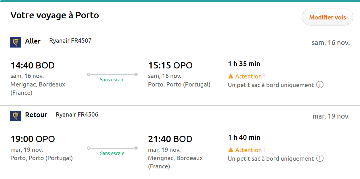Click the 14:40 BOD departure time
The image size is (360, 179).
[32, 65]
